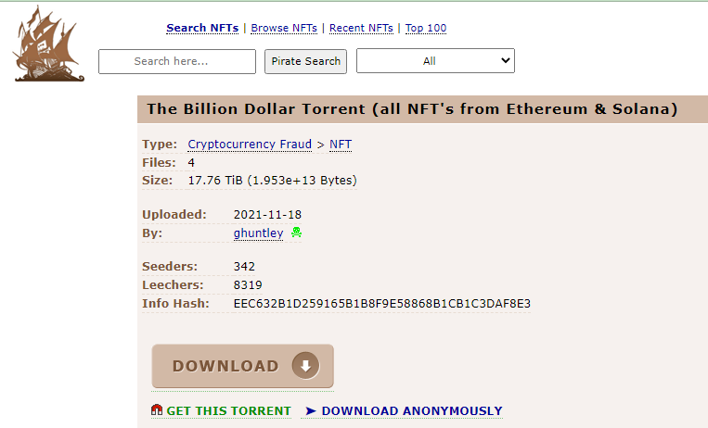Viewport: 708px width, 428px height.
Task: Open the All category dropdown
Action: (435, 61)
